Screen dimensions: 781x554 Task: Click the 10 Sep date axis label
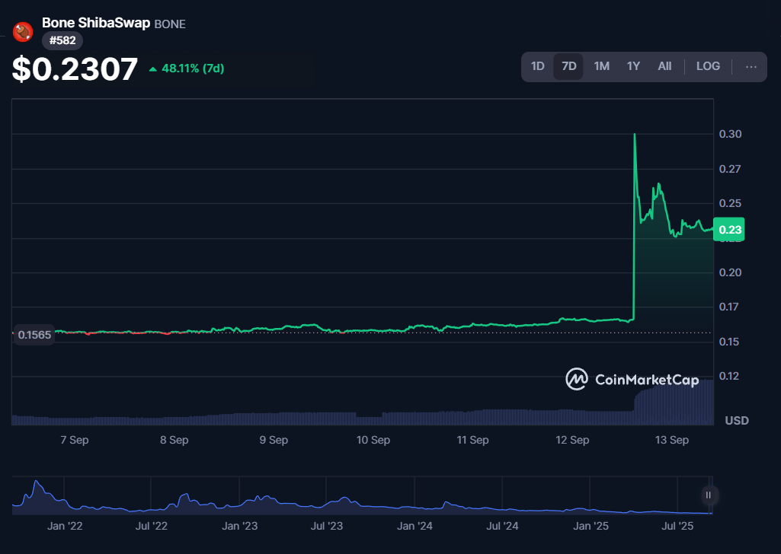373,440
